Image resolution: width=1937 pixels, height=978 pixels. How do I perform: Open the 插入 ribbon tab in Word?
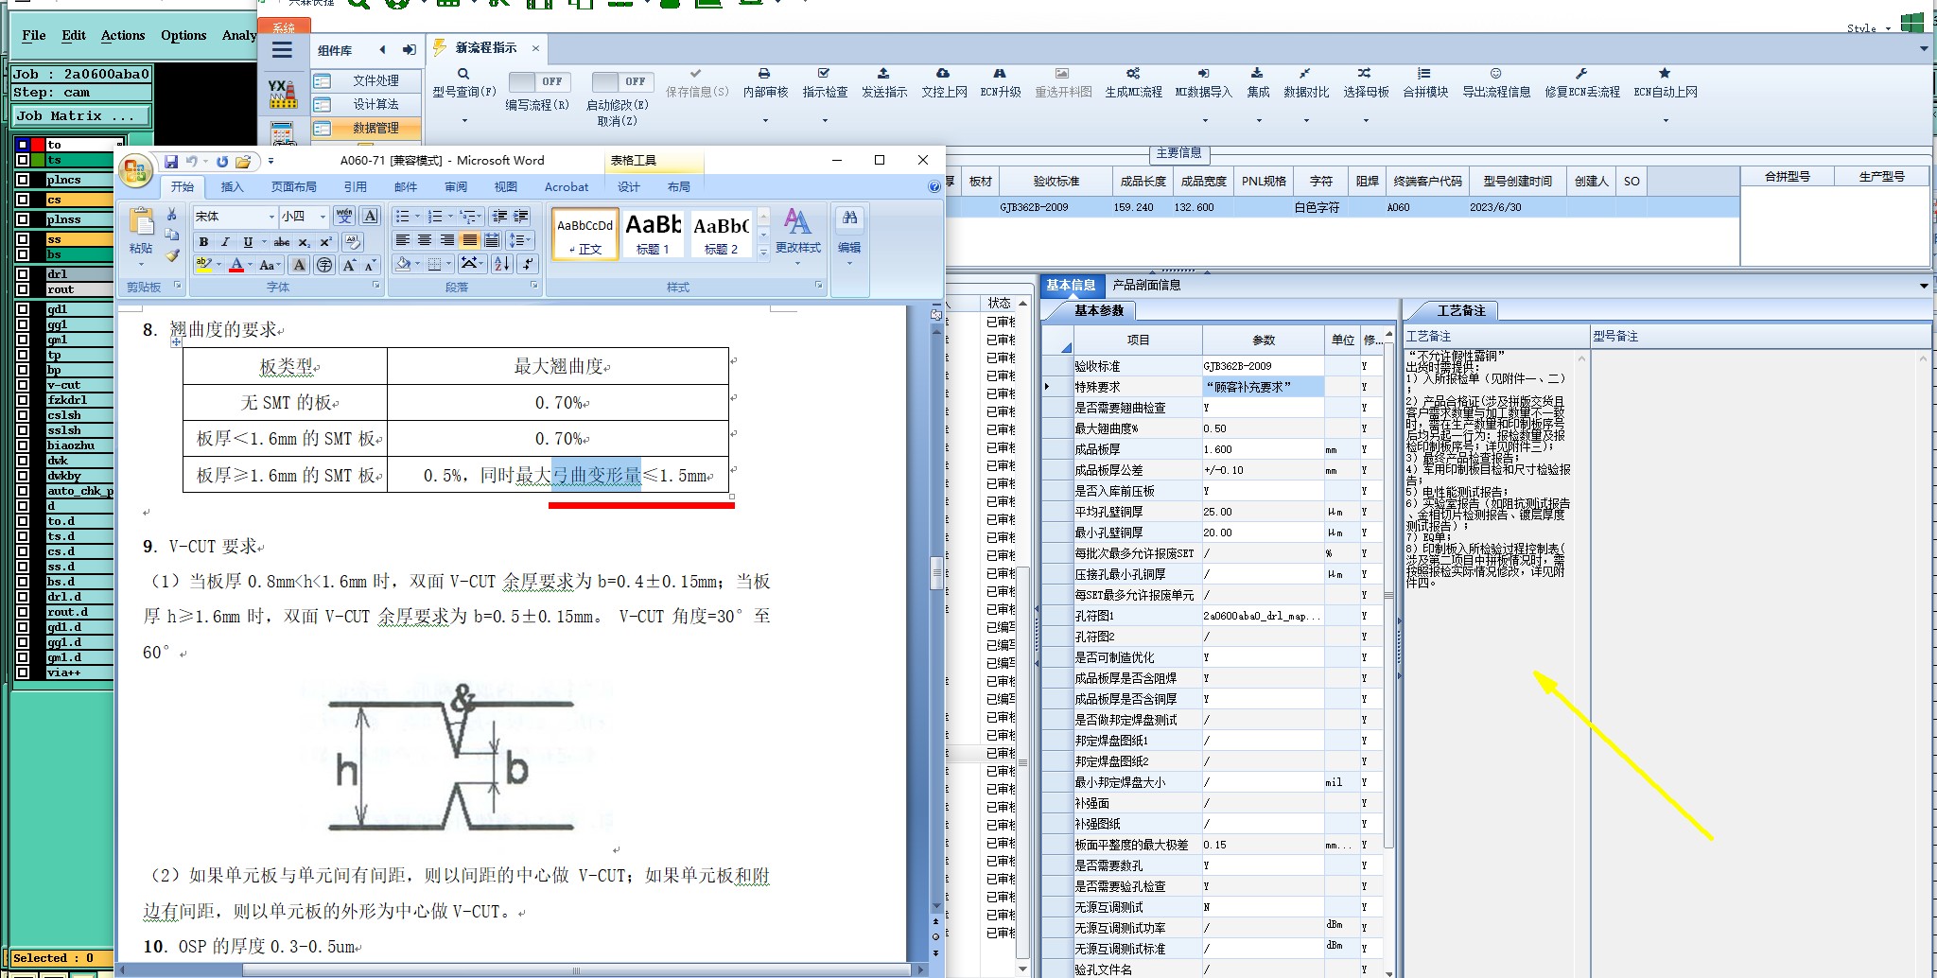coord(232,187)
